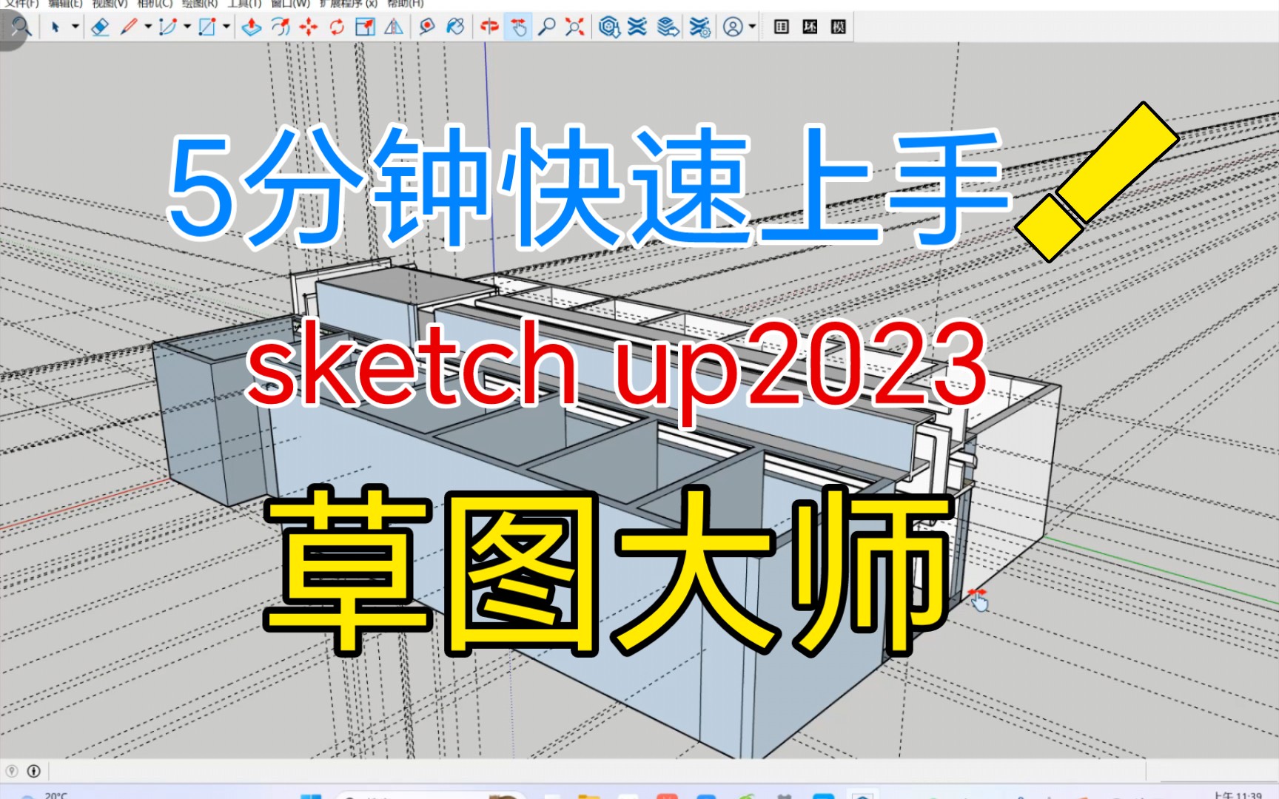
Task: Select the Scale tool
Action: pos(365,27)
